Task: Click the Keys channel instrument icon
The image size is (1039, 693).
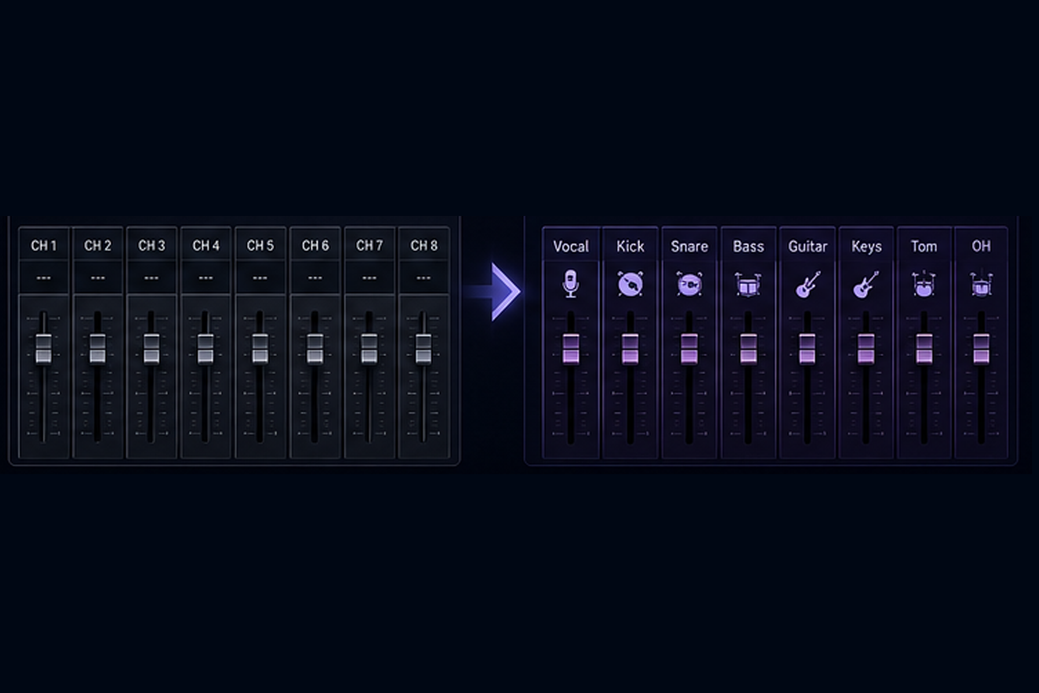Action: coord(866,284)
